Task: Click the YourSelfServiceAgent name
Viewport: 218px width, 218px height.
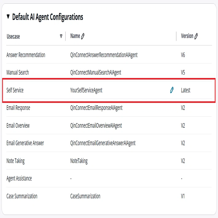Action: (86, 90)
